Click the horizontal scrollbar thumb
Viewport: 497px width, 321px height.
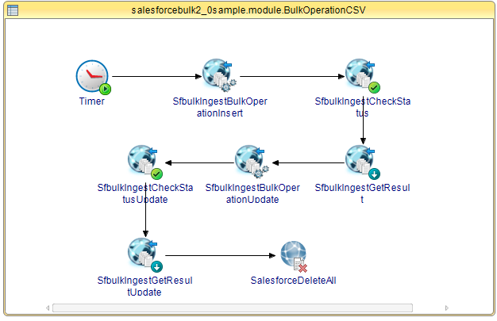pos(233,308)
